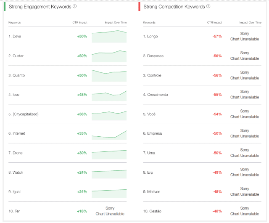Select keyword '4. Isso'
The width and height of the screenshot is (269, 223).
tap(14, 95)
